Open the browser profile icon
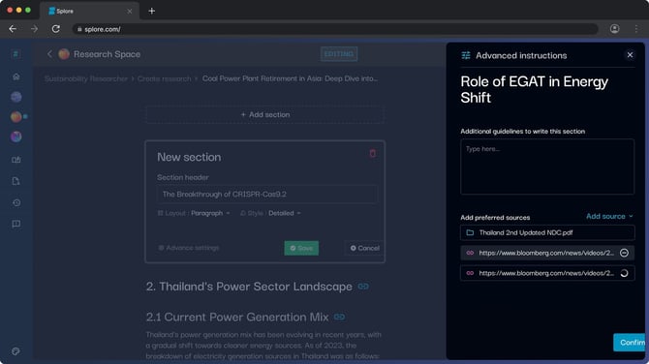This screenshot has height=364, width=649. [615, 28]
